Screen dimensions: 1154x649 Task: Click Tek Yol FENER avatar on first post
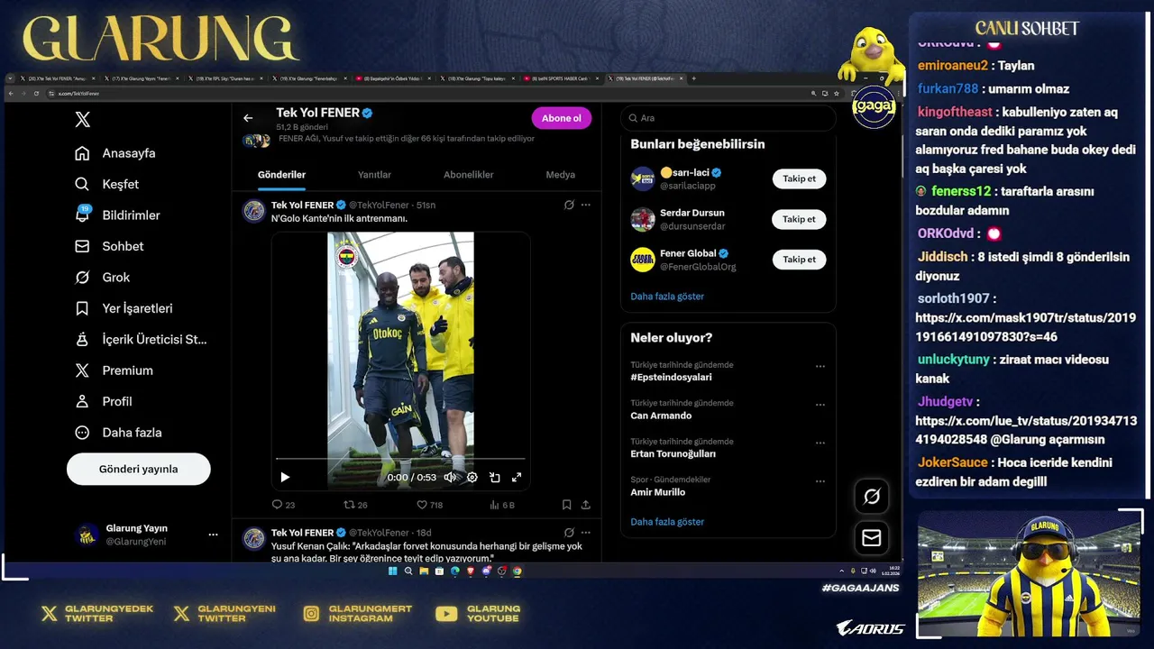254,211
